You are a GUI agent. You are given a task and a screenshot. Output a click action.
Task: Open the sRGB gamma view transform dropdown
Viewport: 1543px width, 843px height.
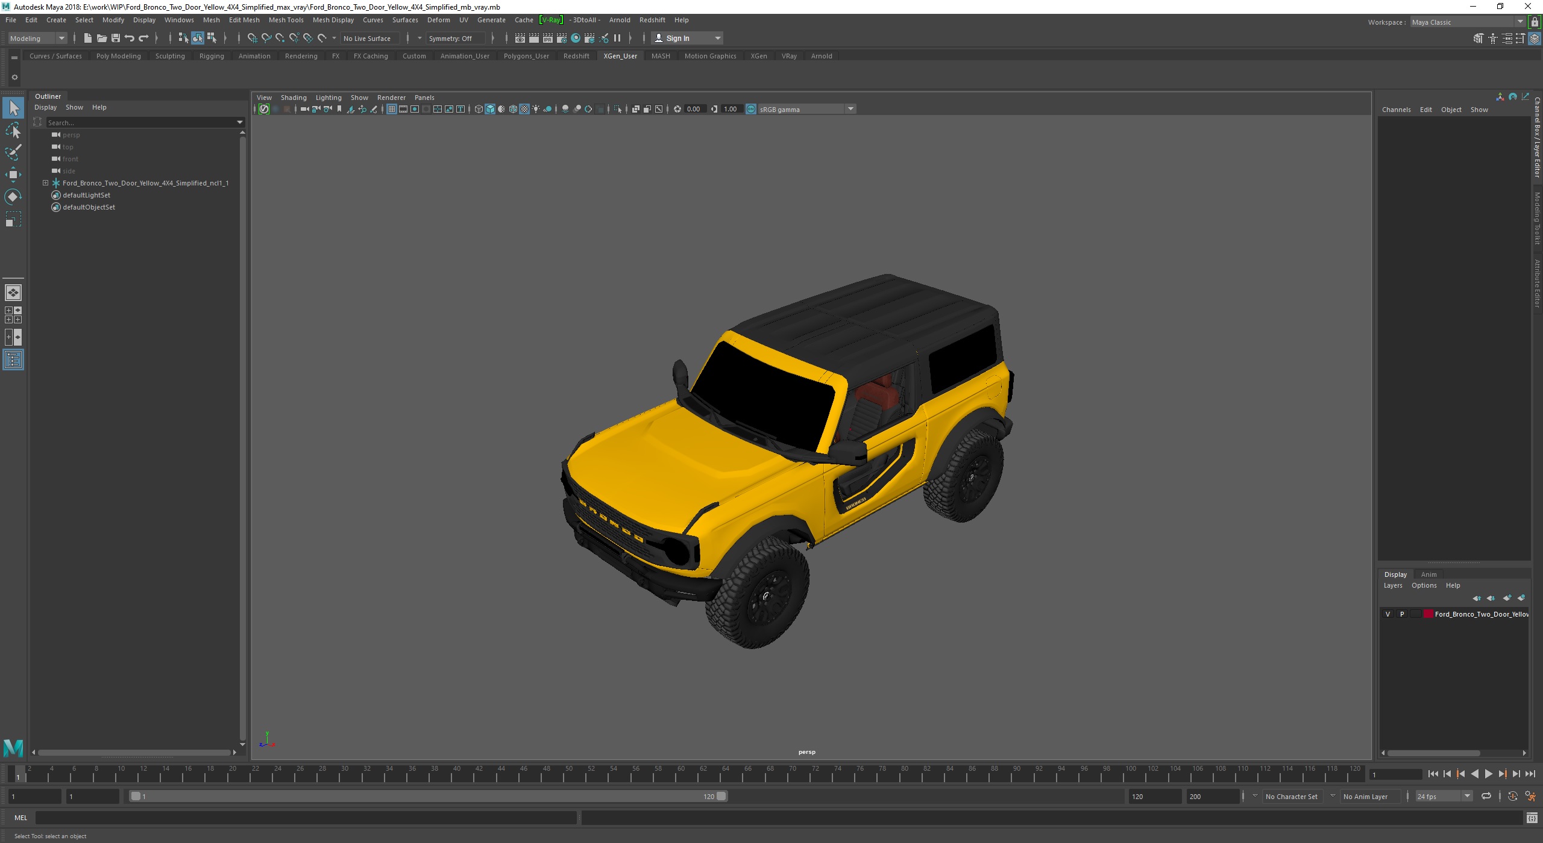pyautogui.click(x=807, y=109)
